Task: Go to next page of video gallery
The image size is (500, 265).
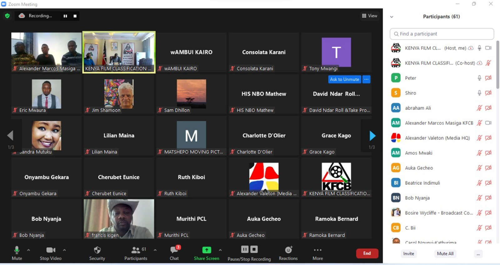Action: (x=372, y=136)
